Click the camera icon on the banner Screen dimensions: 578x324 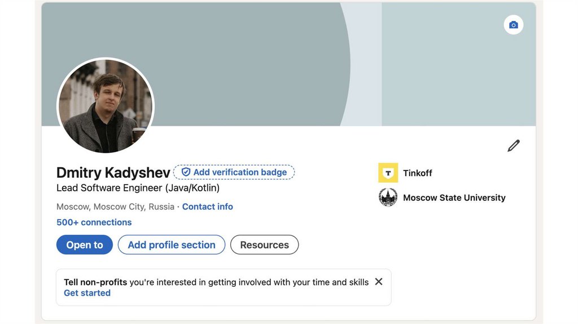point(513,25)
